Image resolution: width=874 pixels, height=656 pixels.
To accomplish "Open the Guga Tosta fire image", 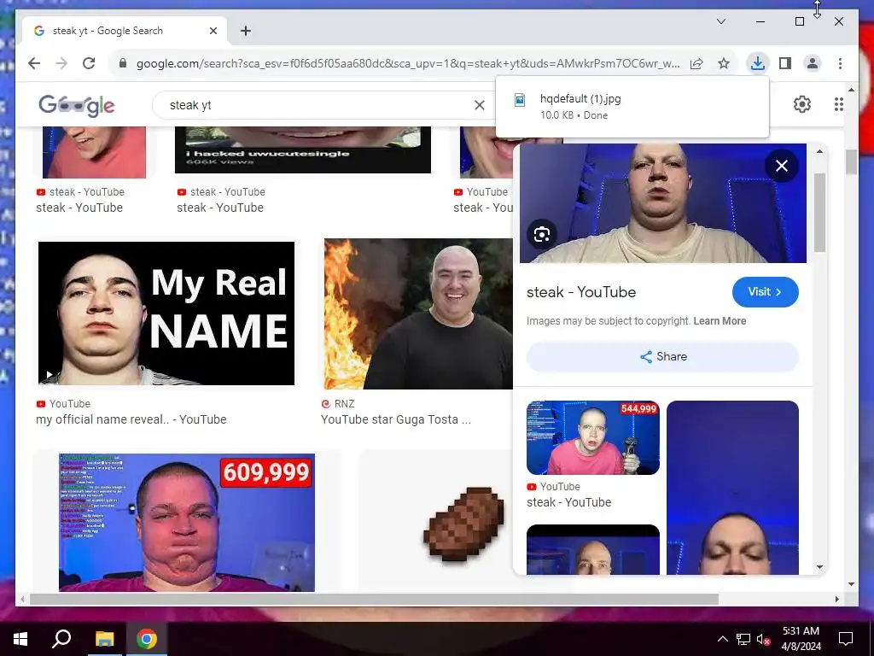I will point(418,313).
